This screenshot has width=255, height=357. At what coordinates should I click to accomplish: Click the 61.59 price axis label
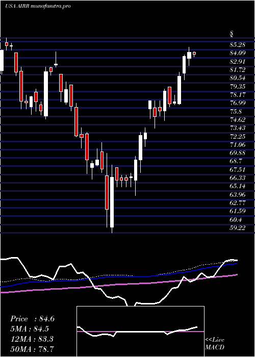click(x=238, y=211)
